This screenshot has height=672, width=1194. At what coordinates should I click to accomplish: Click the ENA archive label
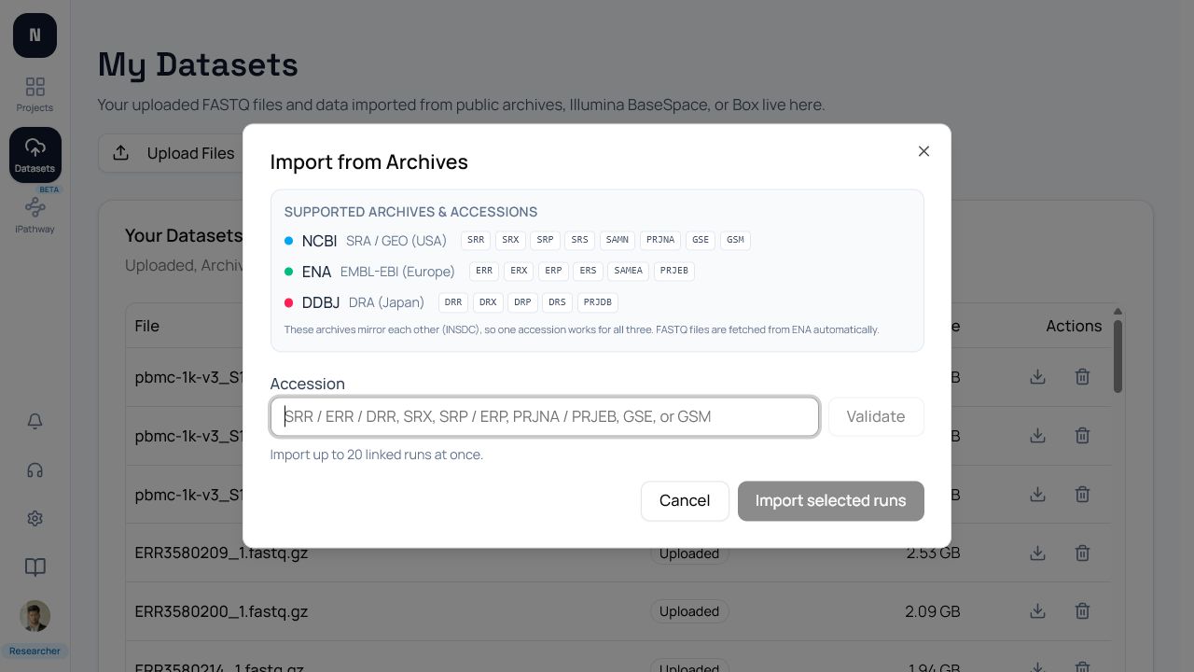coord(316,272)
